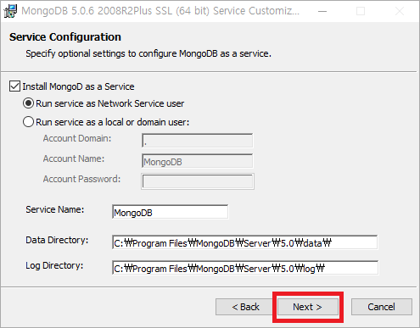Proceed with the Next button
Image resolution: width=420 pixels, height=328 pixels.
pos(308,307)
